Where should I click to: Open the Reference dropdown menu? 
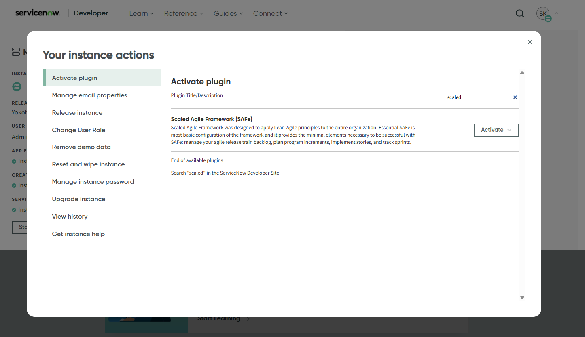(184, 13)
